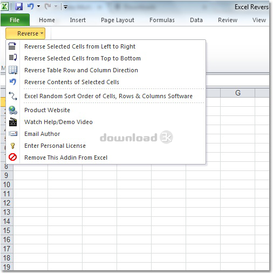This screenshot has height=274, width=273.
Task: Expand Customize Quick Access Toolbar dropdown
Action: [x=65, y=7]
